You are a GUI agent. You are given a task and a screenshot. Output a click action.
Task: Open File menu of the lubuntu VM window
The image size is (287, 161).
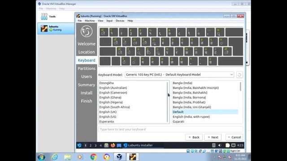tap(80, 21)
